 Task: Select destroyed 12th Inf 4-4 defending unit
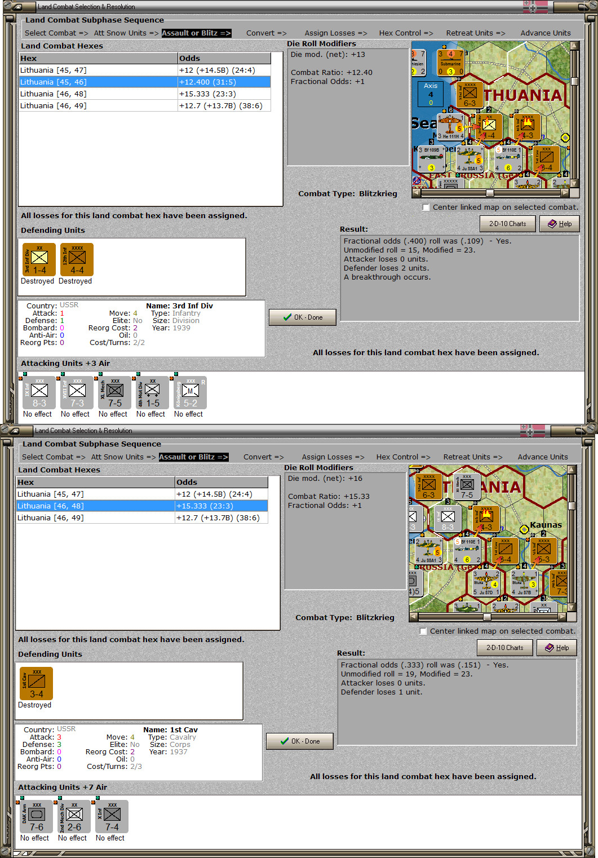[x=77, y=259]
